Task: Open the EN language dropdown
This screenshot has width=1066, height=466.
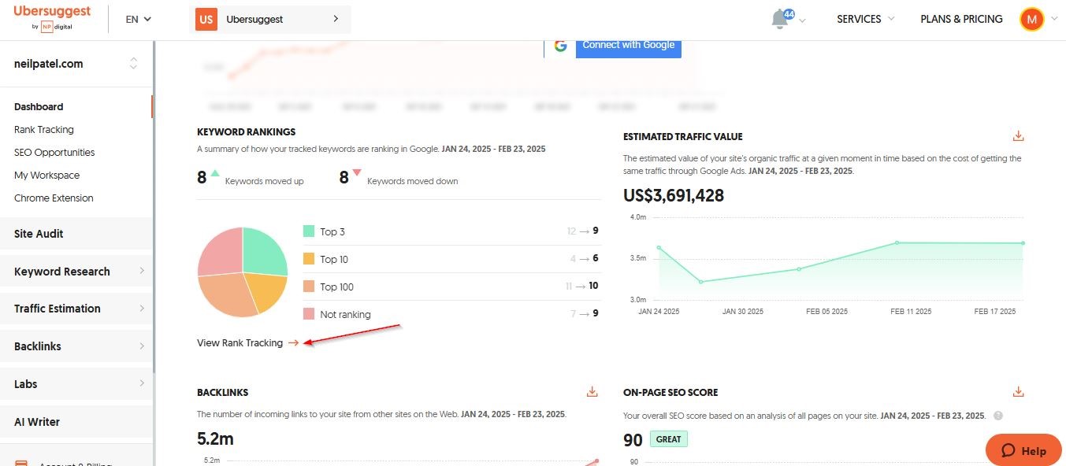Action: click(139, 19)
